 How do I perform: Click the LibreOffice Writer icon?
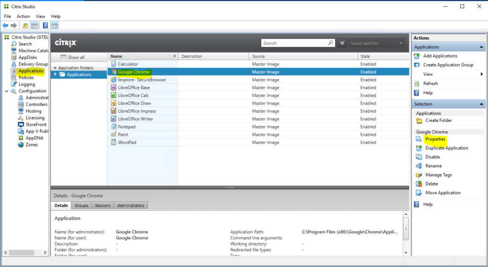[x=113, y=119]
